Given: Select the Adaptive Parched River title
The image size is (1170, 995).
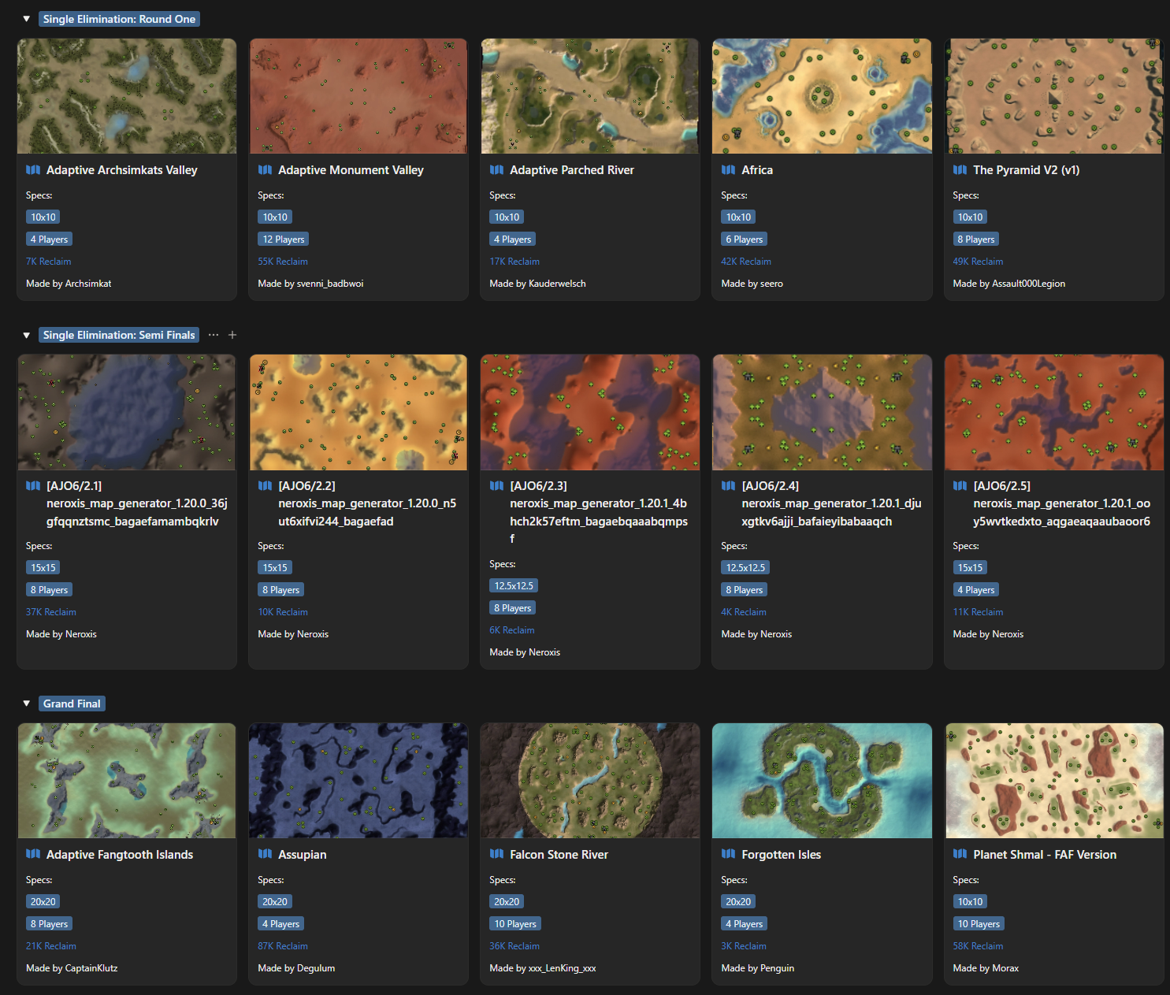Looking at the screenshot, I should pyautogui.click(x=572, y=170).
